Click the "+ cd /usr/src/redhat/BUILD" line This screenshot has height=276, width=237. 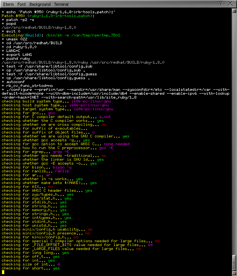[32, 43]
